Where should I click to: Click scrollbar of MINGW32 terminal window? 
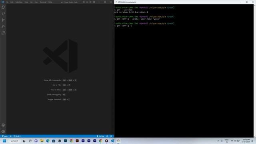pyautogui.click(x=255, y=70)
